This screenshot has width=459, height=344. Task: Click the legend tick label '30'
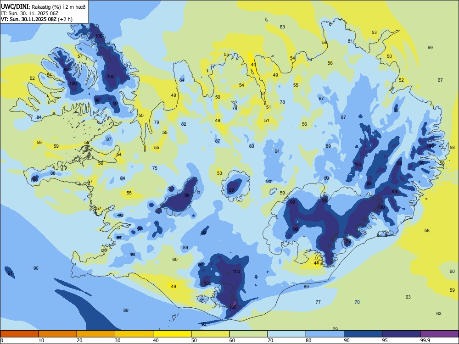tap(118, 340)
